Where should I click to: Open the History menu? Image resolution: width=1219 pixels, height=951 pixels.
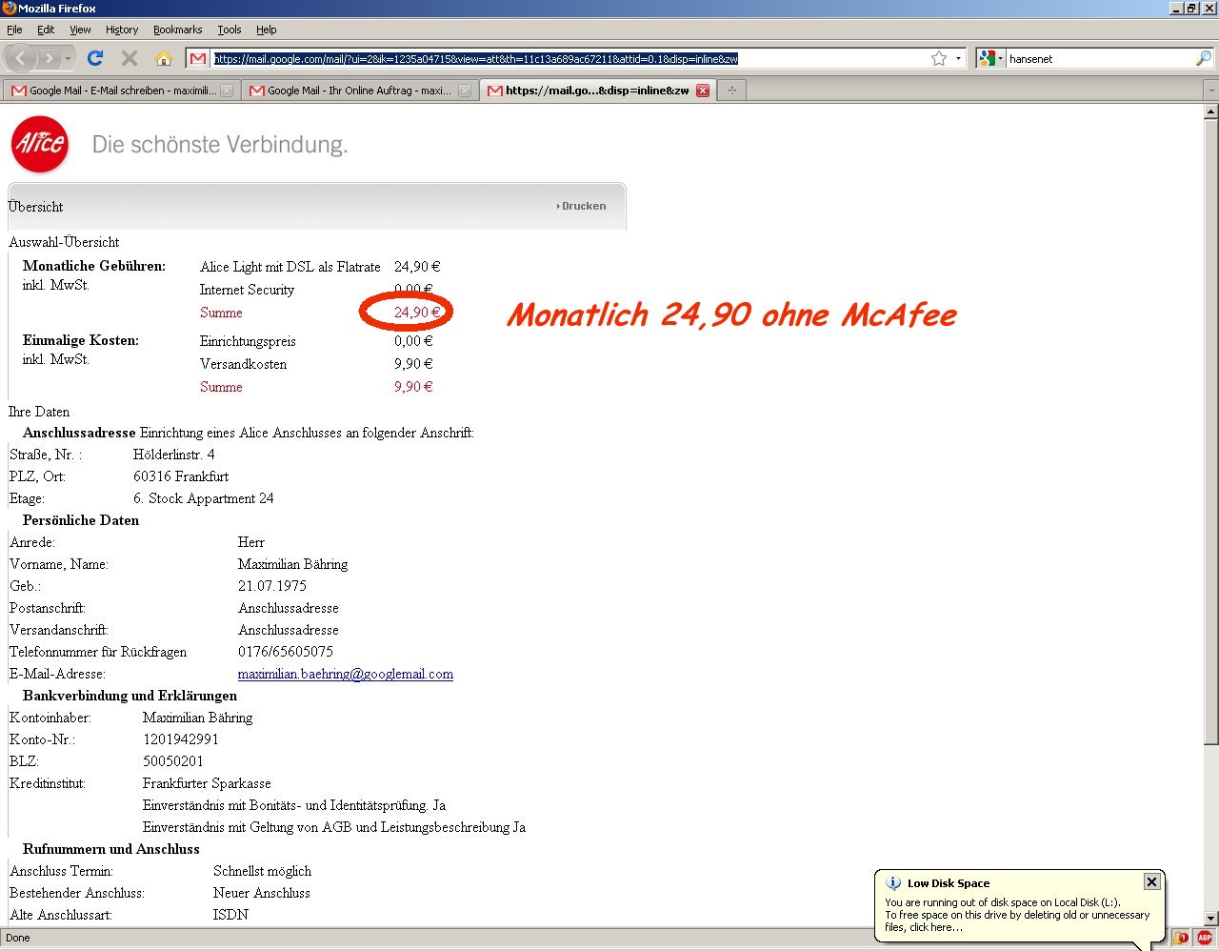tap(122, 30)
